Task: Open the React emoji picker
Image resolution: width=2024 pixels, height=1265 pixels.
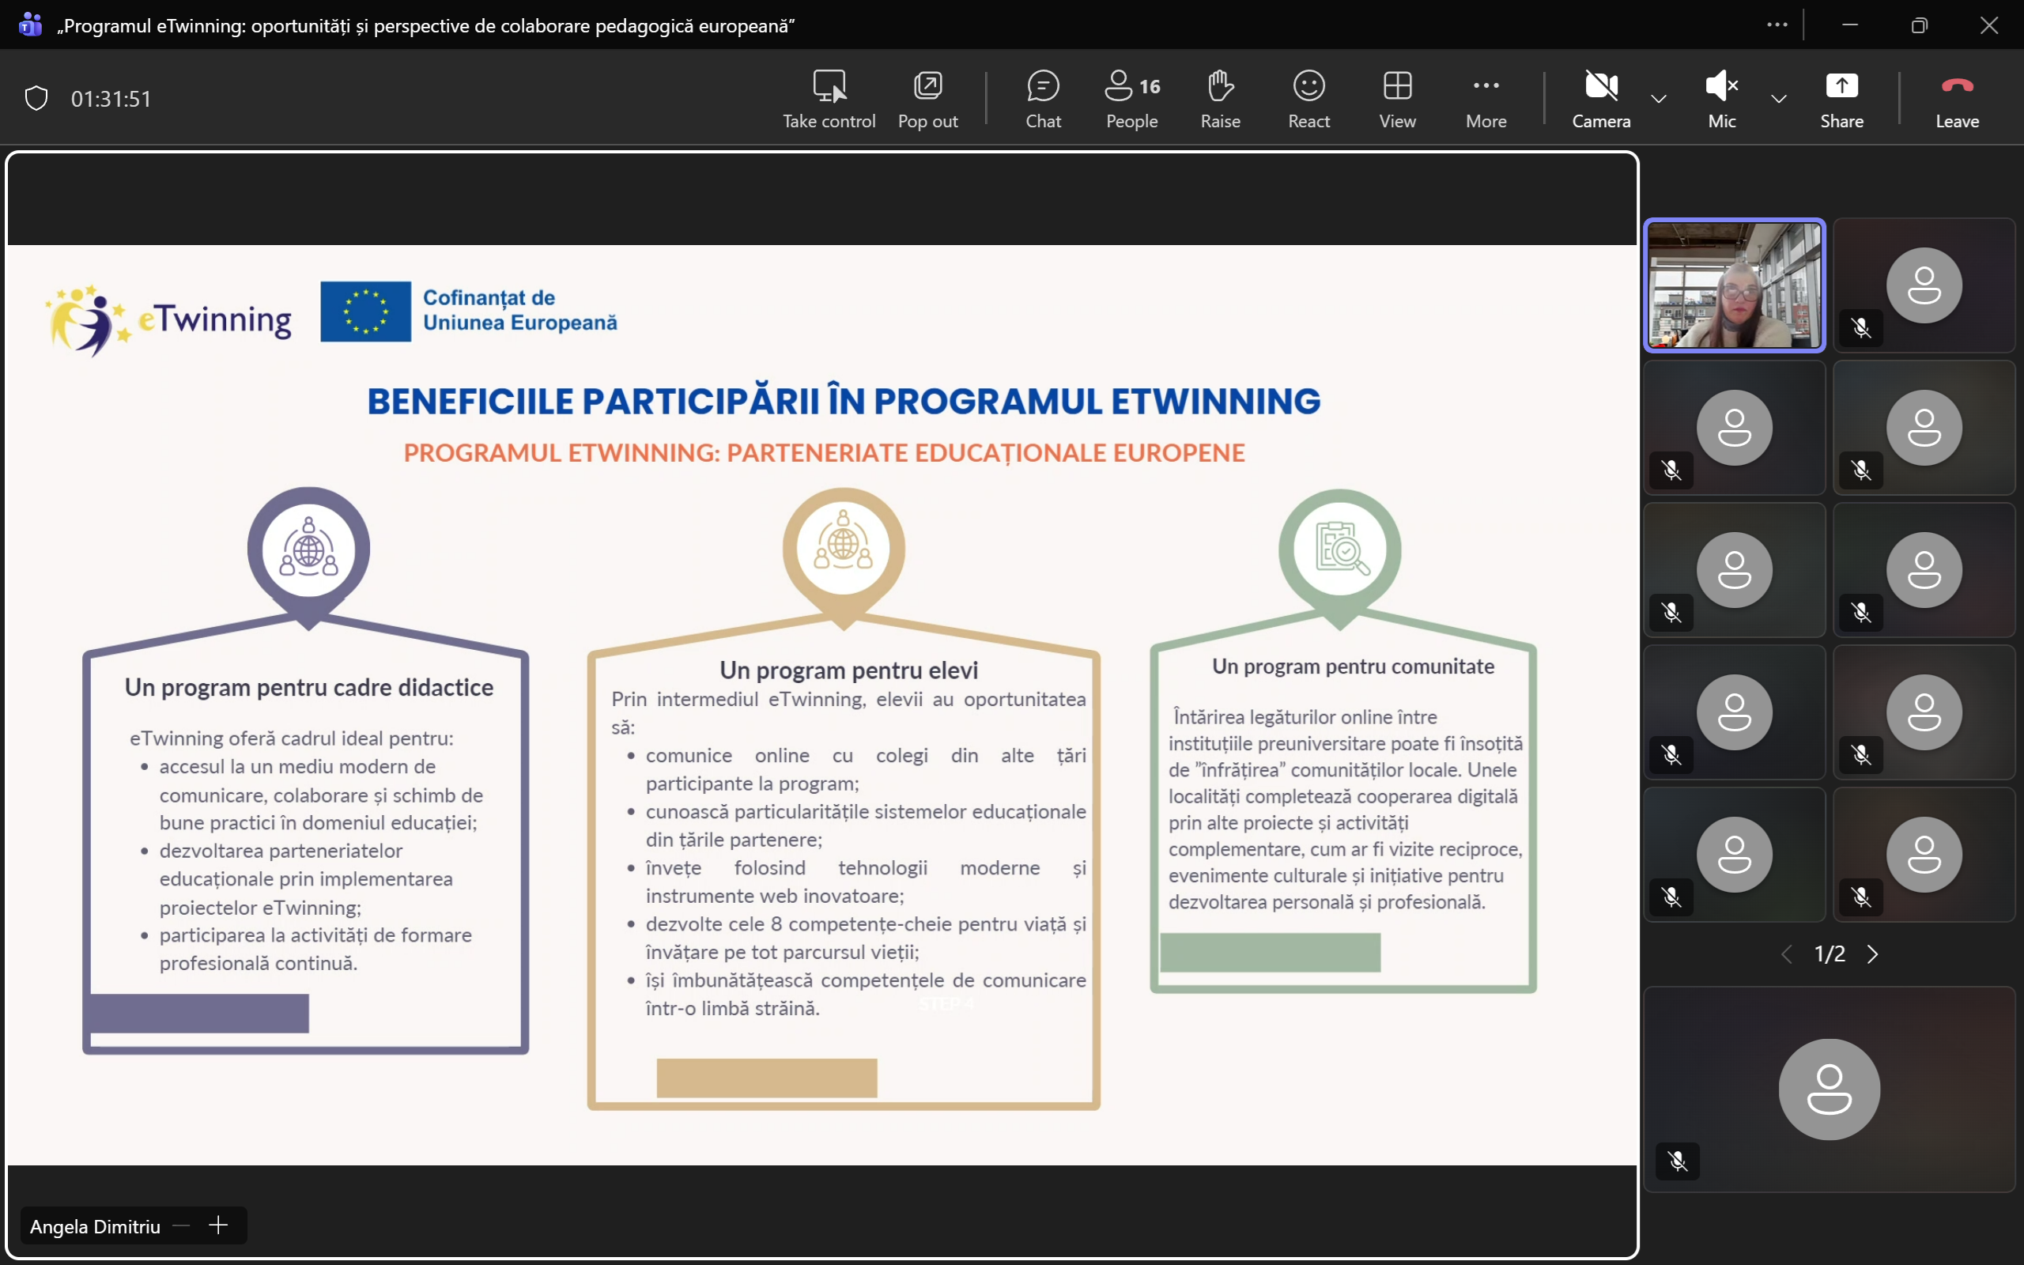Action: pos(1309,99)
